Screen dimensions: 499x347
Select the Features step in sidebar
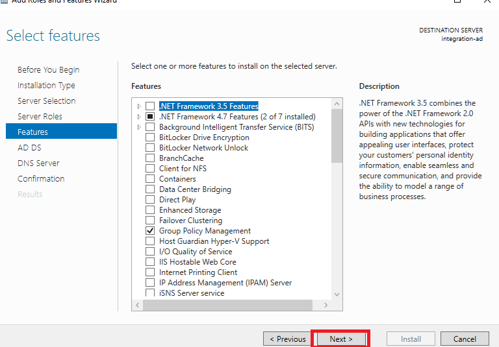[62, 131]
